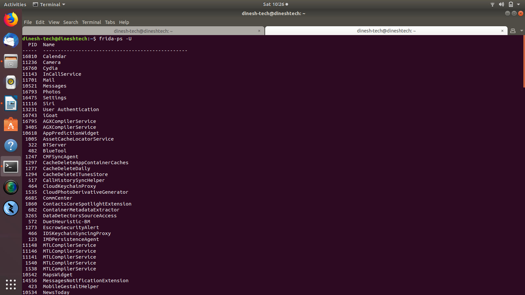Open the File menu
525x295 pixels.
coord(28,22)
